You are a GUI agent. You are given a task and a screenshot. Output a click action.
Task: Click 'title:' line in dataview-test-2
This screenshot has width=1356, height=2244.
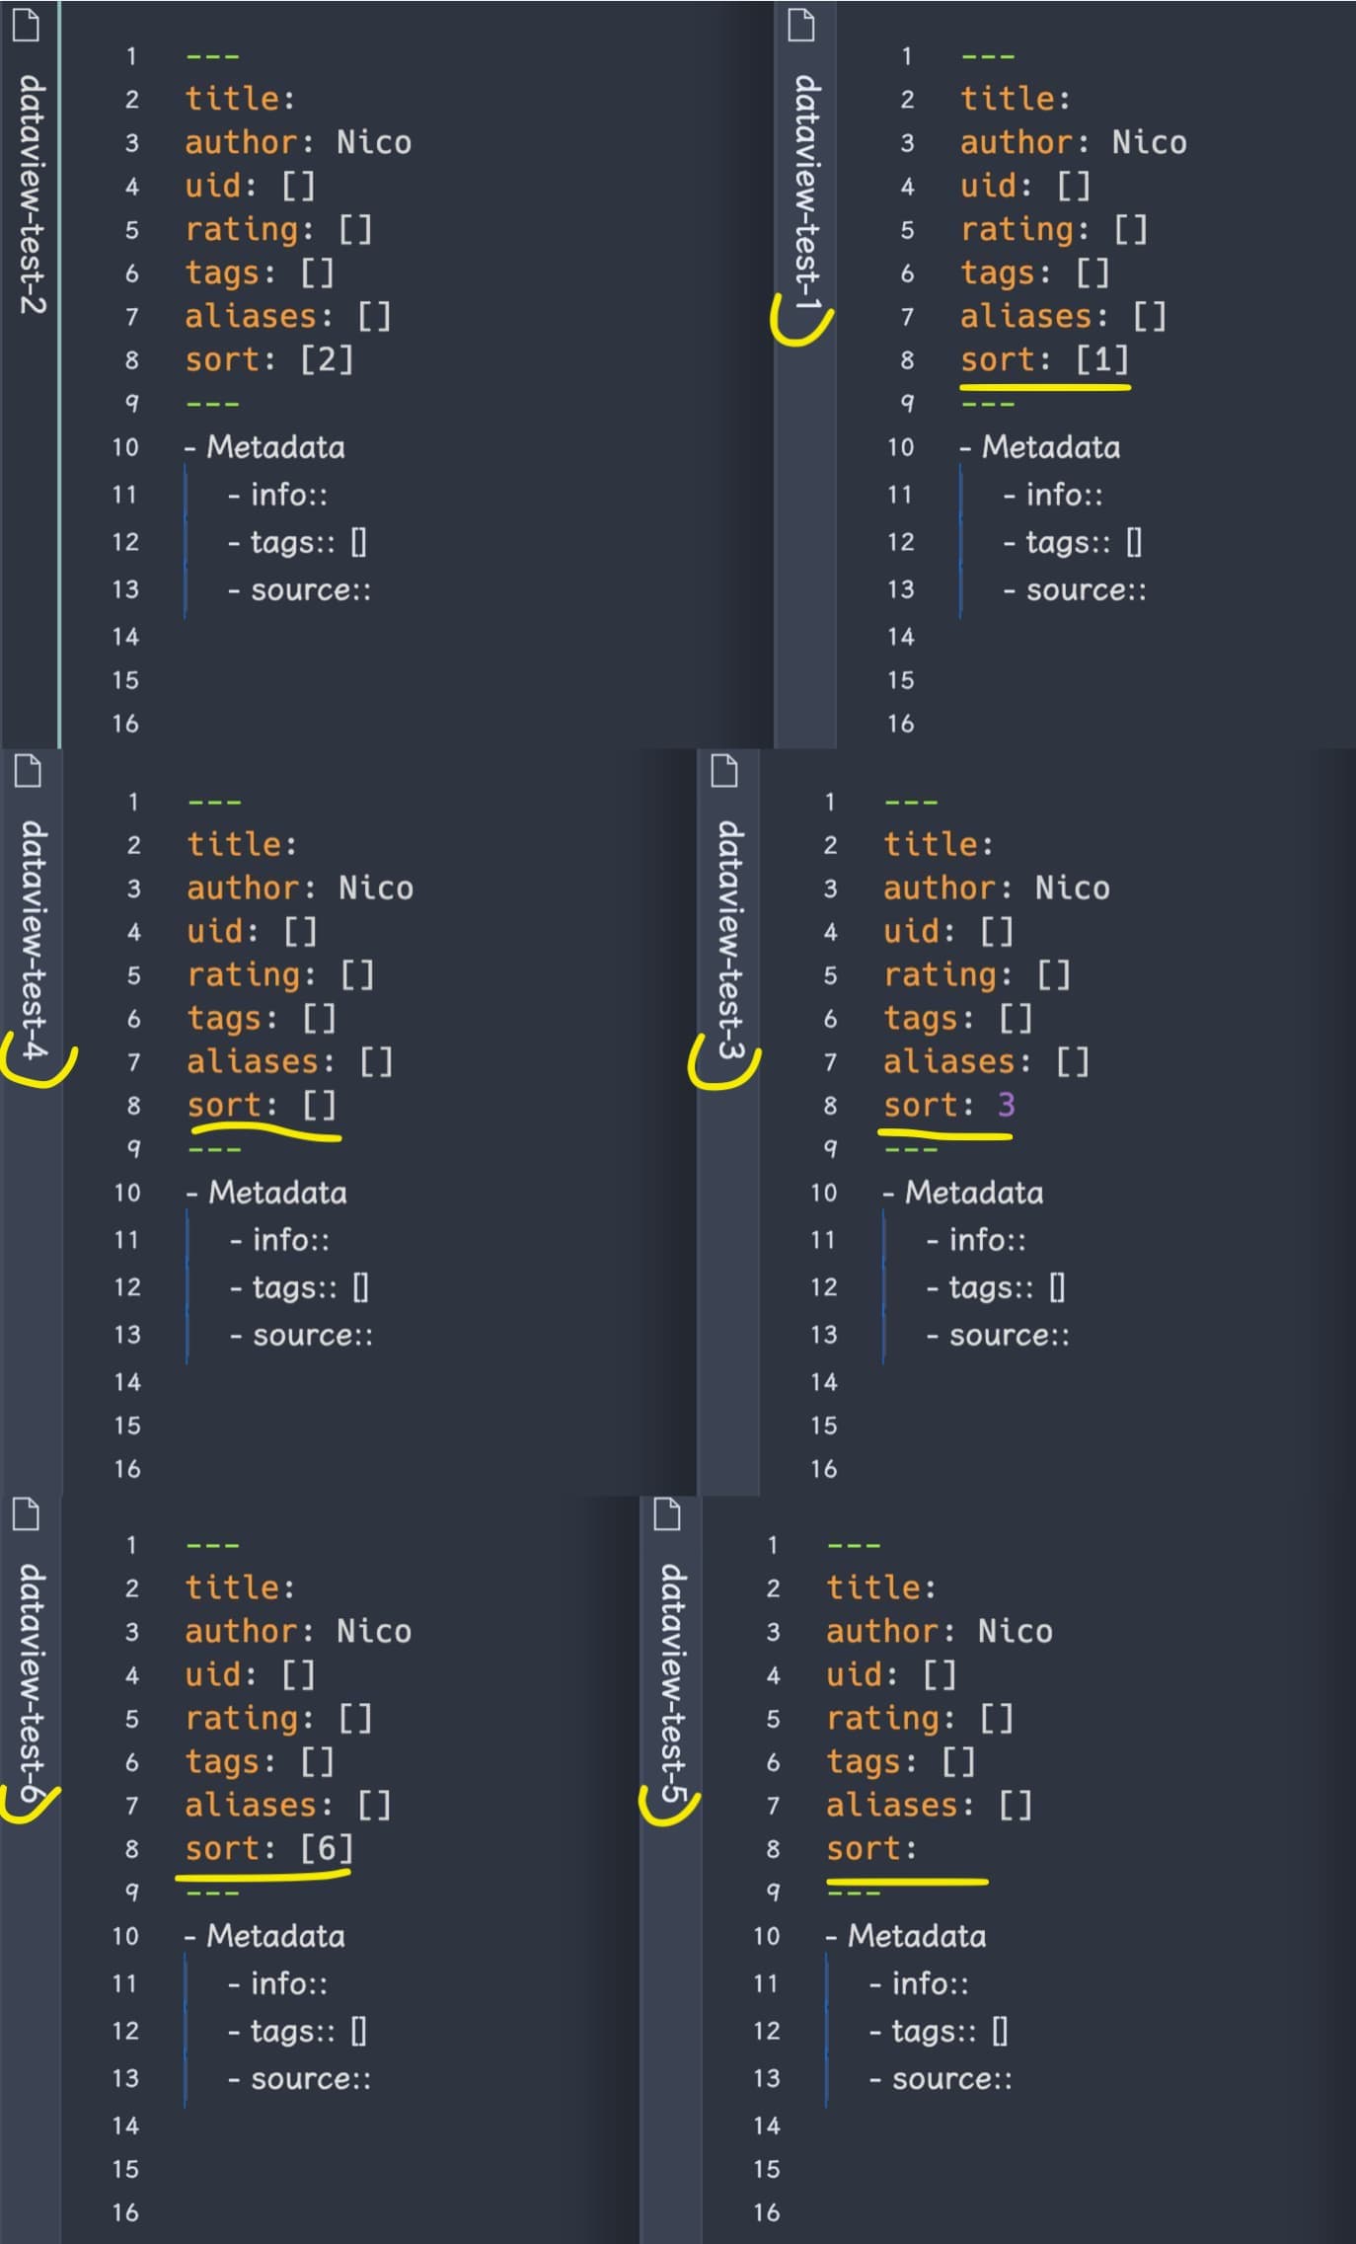coord(240,99)
